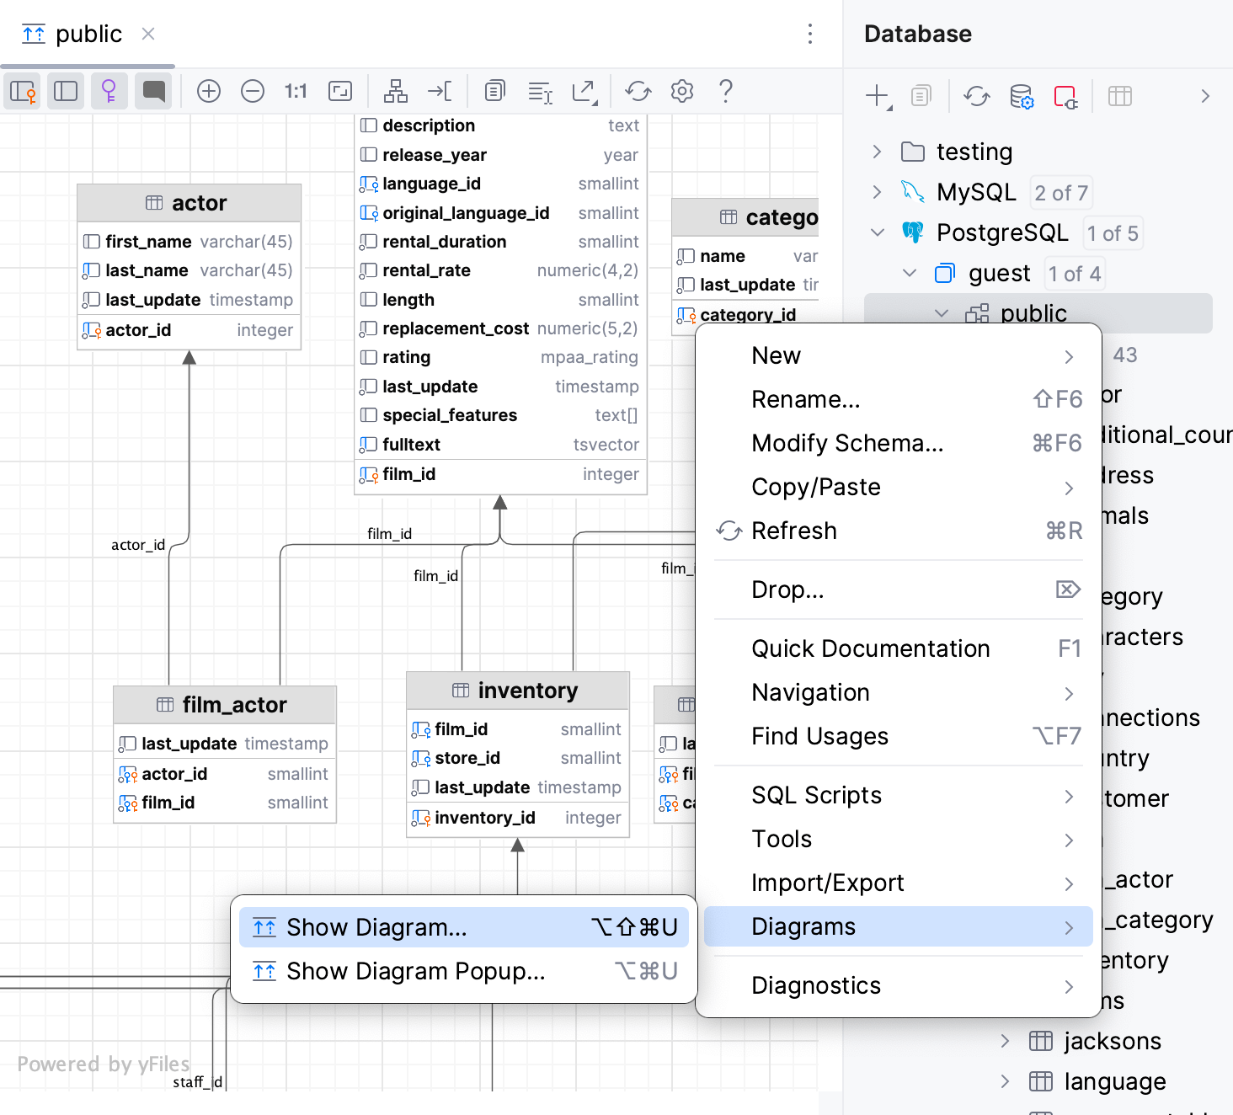Select Show Diagram from the submenu
1233x1115 pixels.
(x=376, y=926)
